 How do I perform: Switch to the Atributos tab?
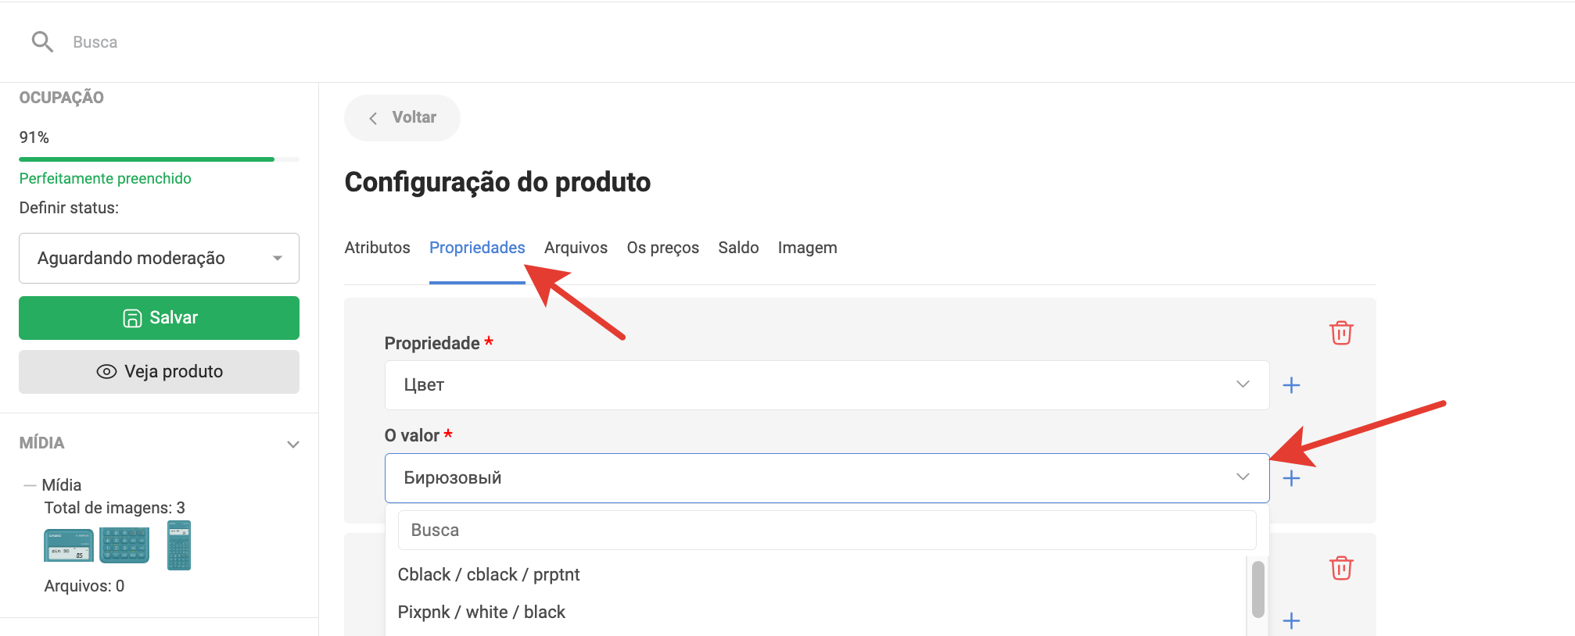click(x=377, y=248)
